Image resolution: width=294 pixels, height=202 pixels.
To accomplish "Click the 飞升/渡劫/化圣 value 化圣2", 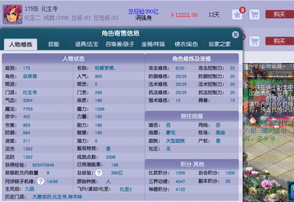I will pyautogui.click(x=126, y=190).
